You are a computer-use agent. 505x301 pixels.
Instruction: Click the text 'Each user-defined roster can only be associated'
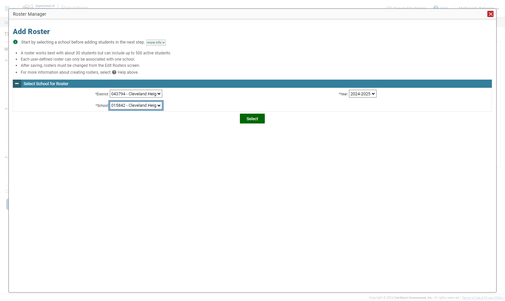78,59
